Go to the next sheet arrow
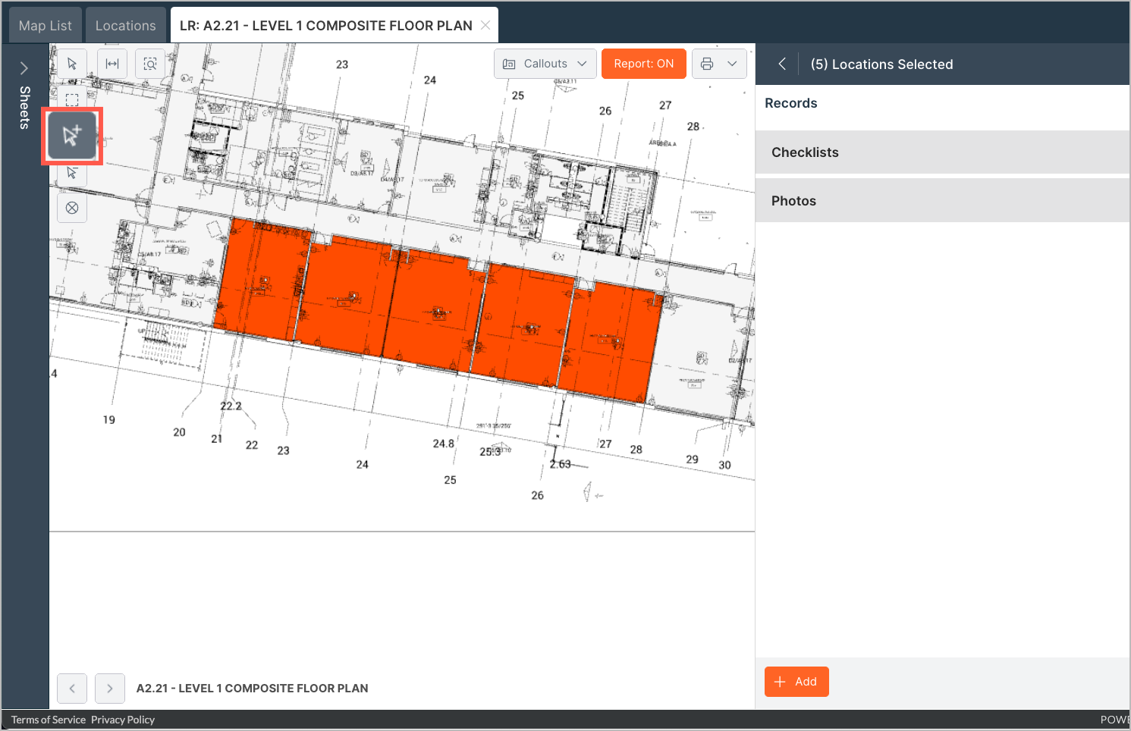1131x731 pixels. pyautogui.click(x=109, y=688)
